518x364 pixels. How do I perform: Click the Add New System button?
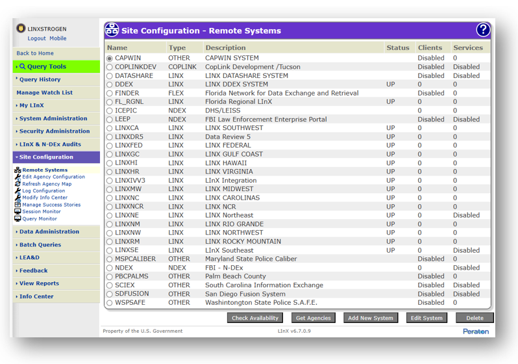pyautogui.click(x=371, y=318)
